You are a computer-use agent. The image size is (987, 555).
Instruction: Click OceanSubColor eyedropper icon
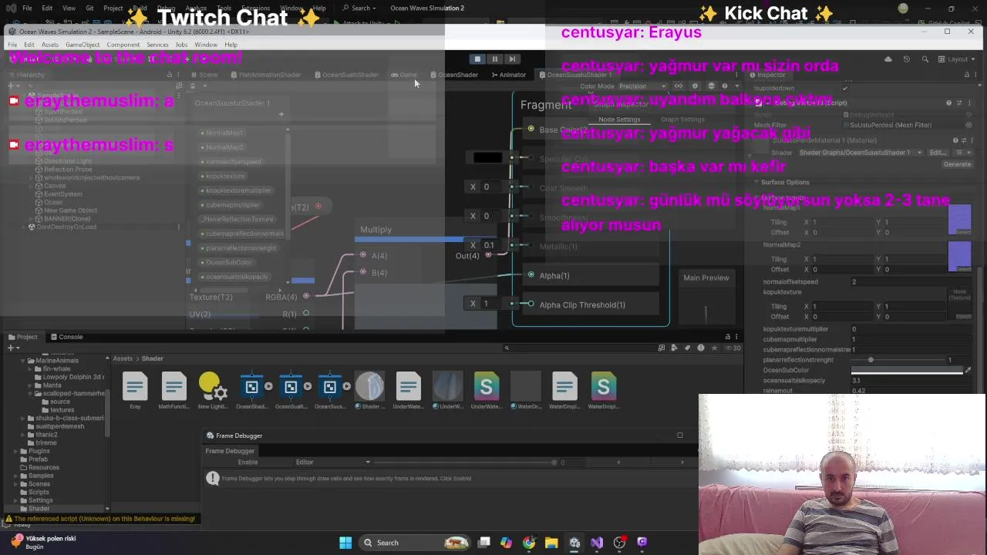pos(968,371)
